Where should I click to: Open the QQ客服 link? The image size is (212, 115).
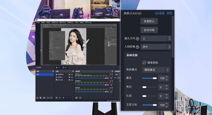point(159,13)
